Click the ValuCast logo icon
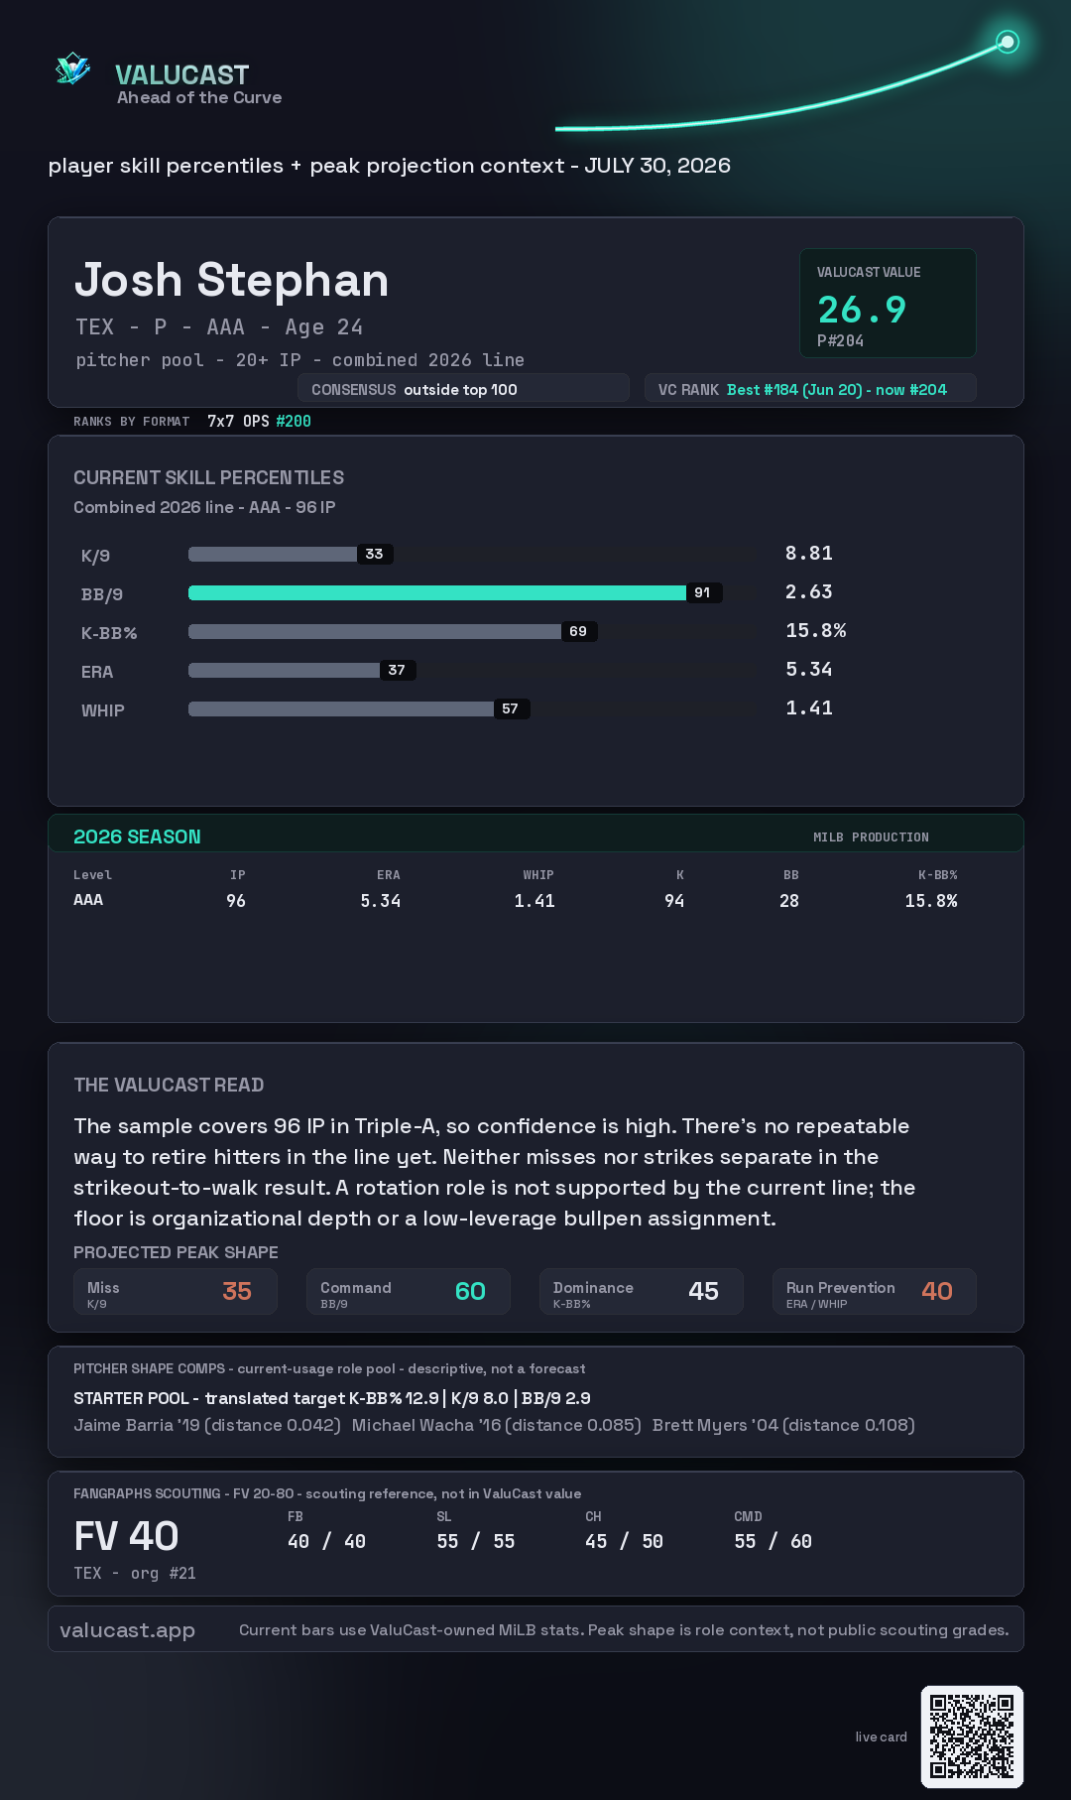Image resolution: width=1071 pixels, height=1800 pixels. coord(72,69)
